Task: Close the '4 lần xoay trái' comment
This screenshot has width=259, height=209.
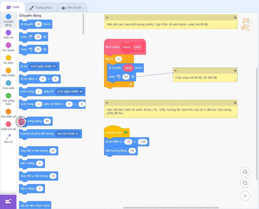Action: tap(235, 71)
